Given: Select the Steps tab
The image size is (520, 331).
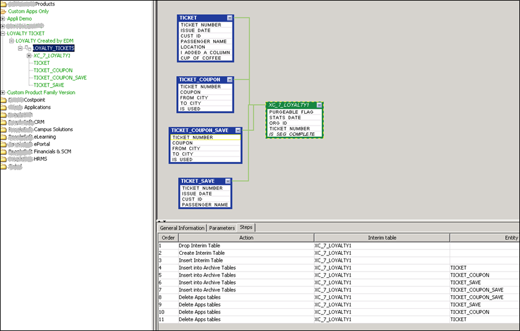Looking at the screenshot, I should (x=246, y=228).
